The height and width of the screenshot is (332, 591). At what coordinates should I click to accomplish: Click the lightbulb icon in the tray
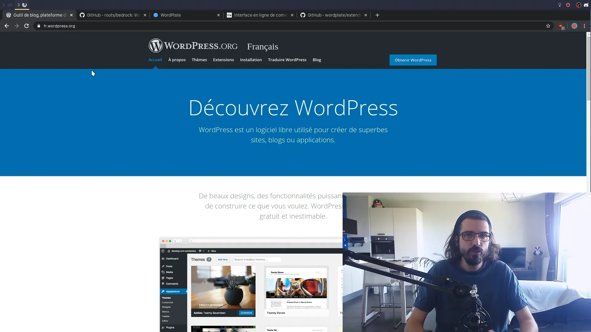[559, 5]
